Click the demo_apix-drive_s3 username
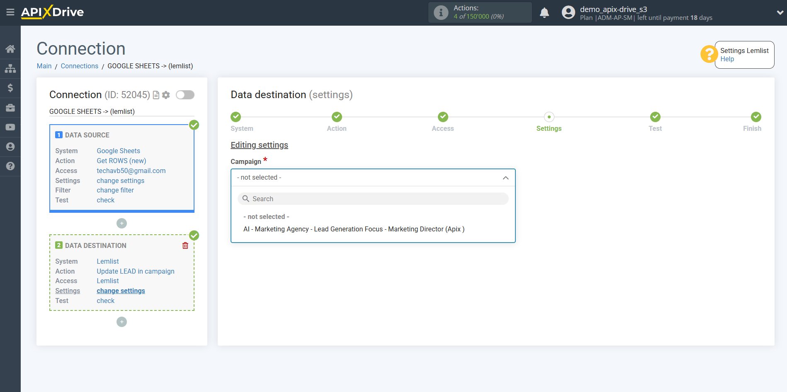This screenshot has height=392, width=787. [613, 9]
